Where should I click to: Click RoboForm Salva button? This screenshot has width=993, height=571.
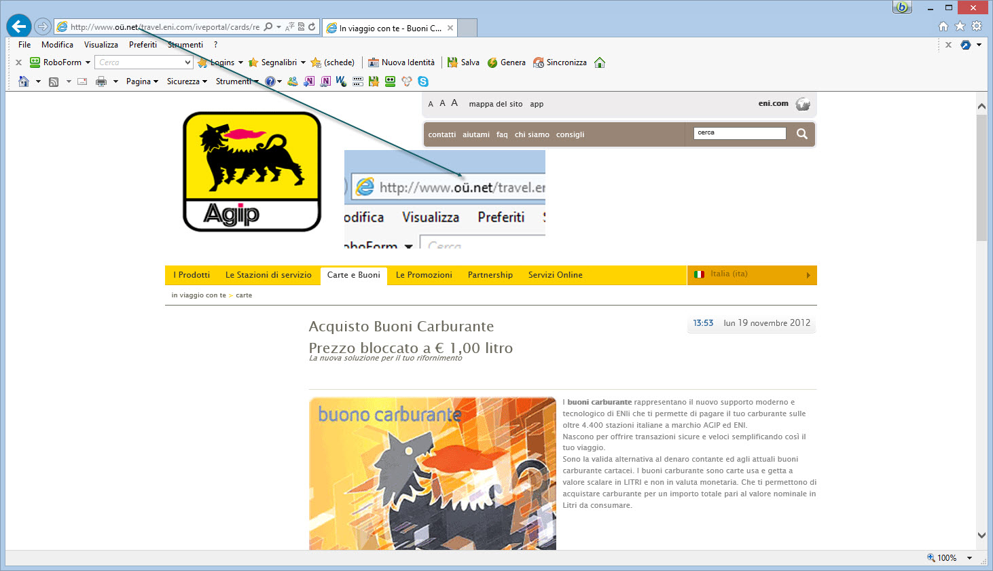(463, 62)
